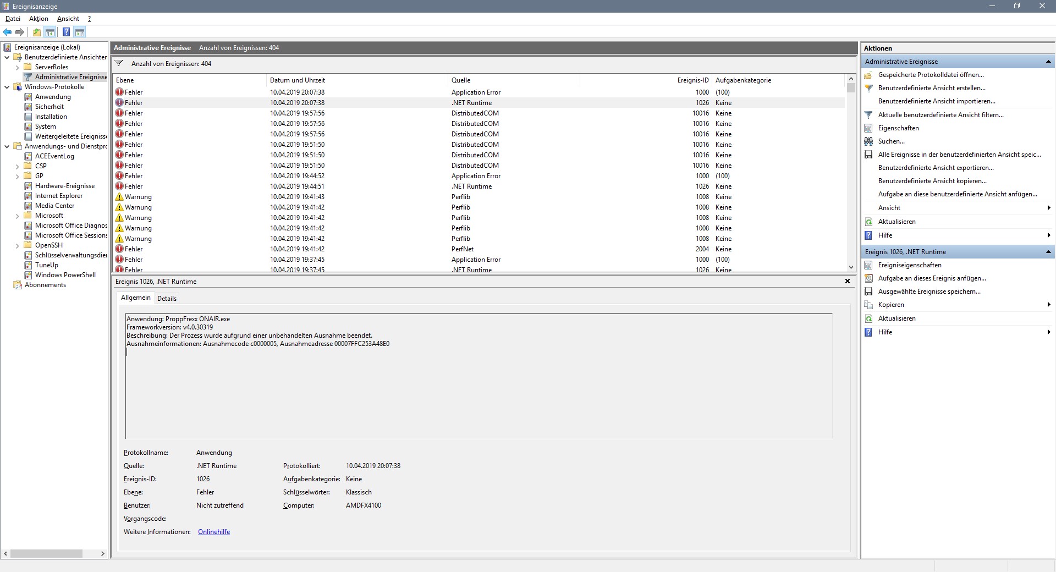Click Benutzerdefinierte Ansicht importieren action
This screenshot has height=572, width=1056.
click(x=937, y=101)
